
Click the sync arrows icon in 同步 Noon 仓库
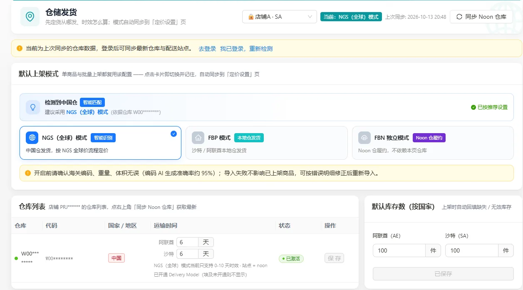coord(459,17)
